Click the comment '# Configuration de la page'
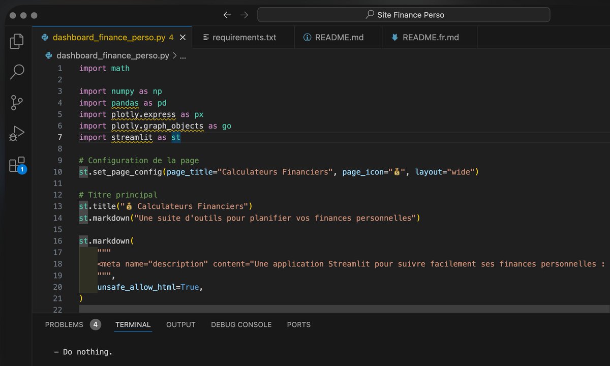This screenshot has height=366, width=610. (139, 160)
